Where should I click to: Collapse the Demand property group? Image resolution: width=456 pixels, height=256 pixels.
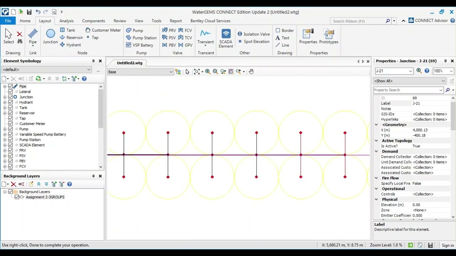click(376, 151)
